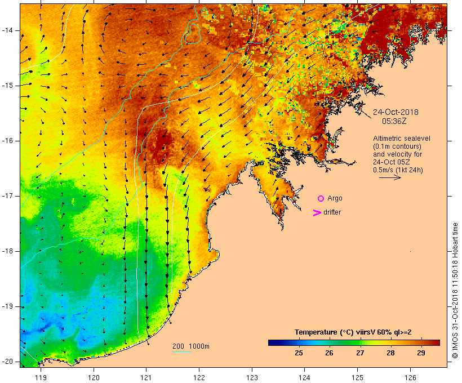Click the '24-Oct 05Z' caption line
Viewport: 462px width, 383px height.
pos(392,162)
